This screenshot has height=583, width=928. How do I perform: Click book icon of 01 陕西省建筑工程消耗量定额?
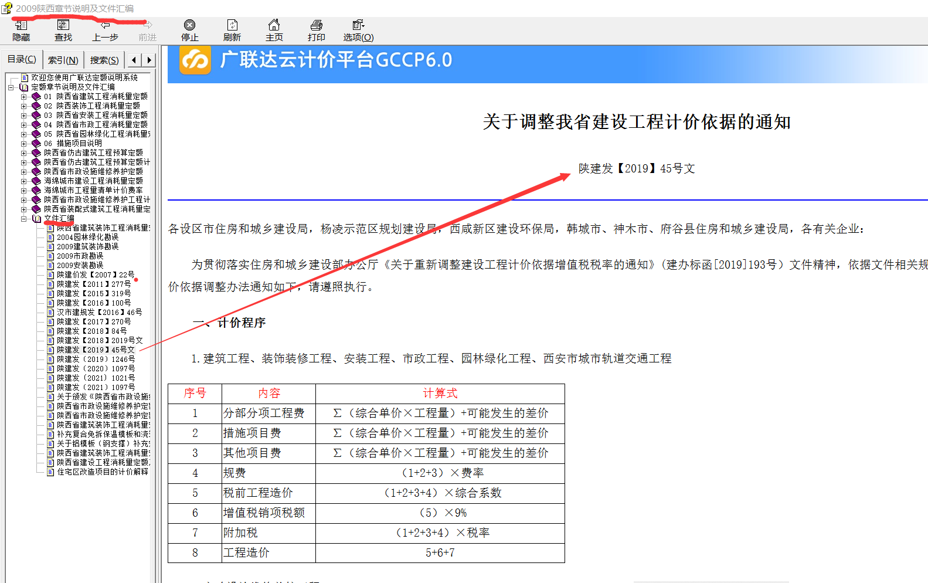click(x=36, y=96)
